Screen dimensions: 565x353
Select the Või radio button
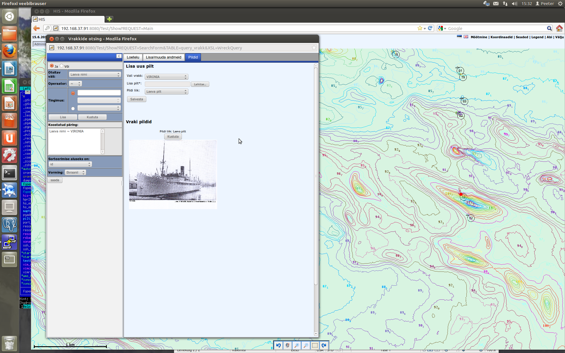62,66
